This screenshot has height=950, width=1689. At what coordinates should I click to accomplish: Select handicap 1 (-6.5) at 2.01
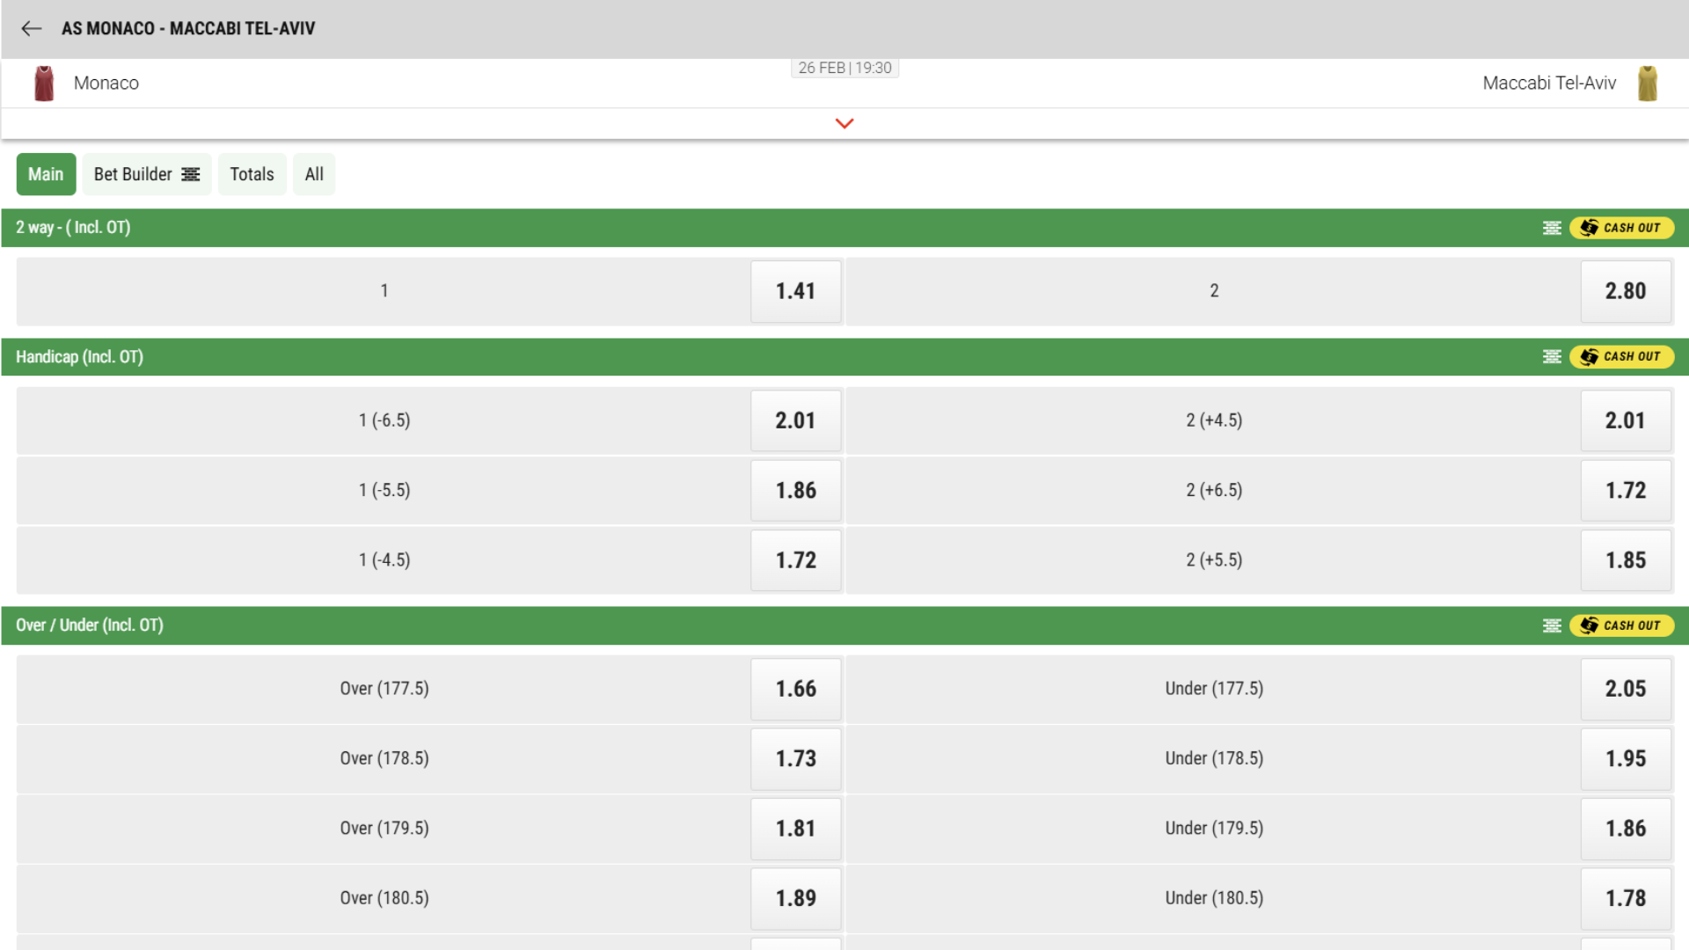pos(795,420)
